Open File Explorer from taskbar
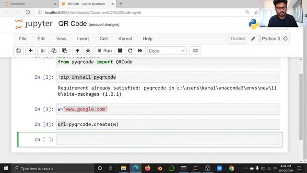 (x=123, y=168)
